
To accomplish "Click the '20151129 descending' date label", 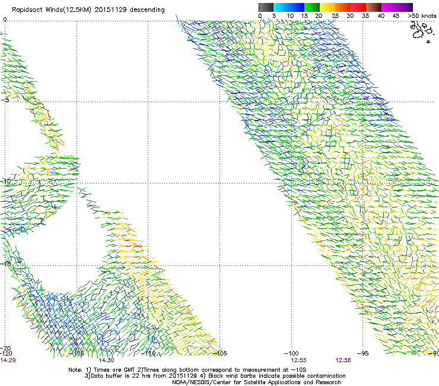I will click(x=130, y=10).
